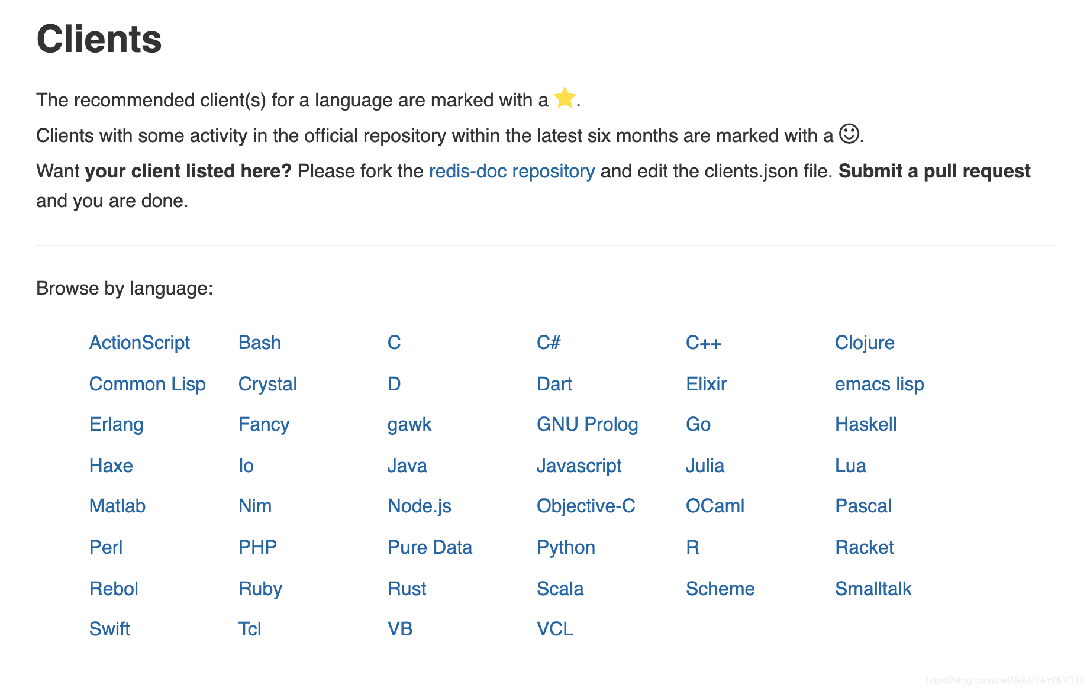Browse Node.js clients
This screenshot has width=1090, height=691.
tap(420, 506)
